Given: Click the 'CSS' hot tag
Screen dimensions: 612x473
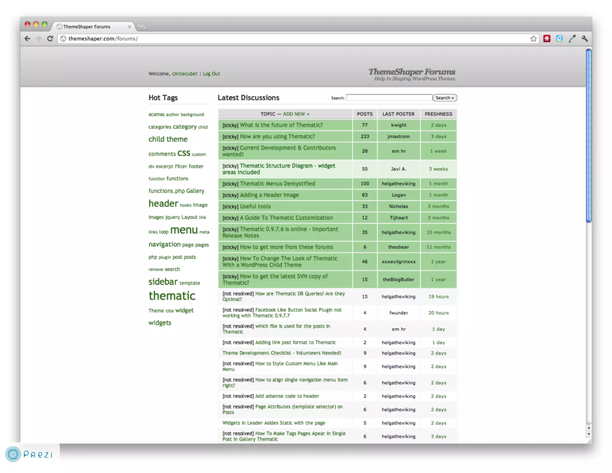Looking at the screenshot, I should pos(184,153).
